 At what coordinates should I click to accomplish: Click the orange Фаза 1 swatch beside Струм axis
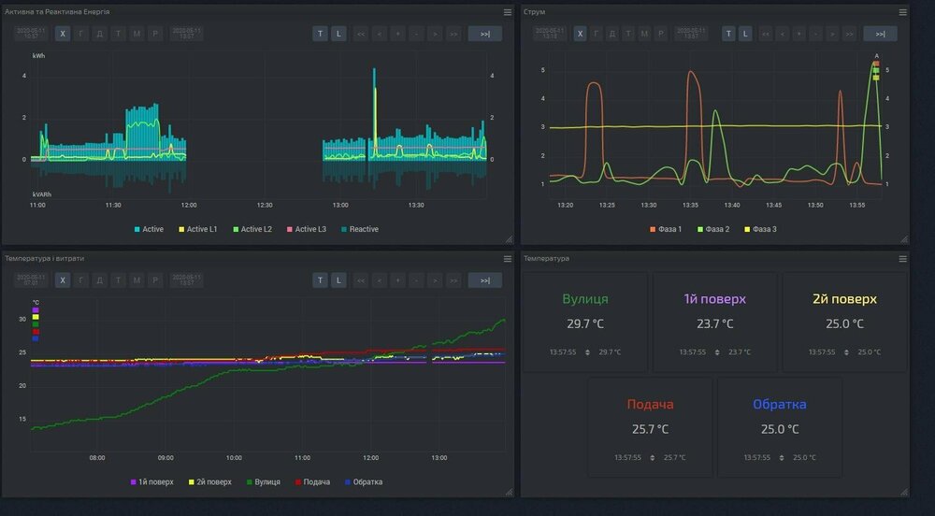[x=876, y=64]
